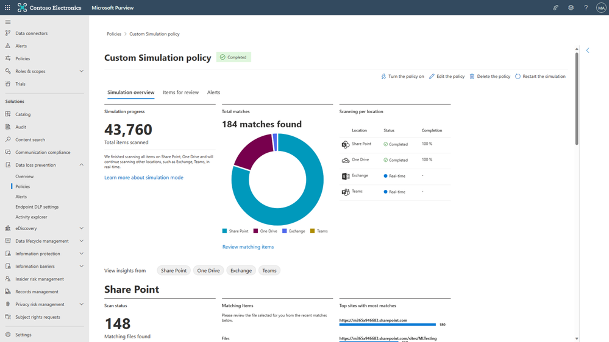Image resolution: width=609 pixels, height=342 pixels.
Task: Expand the side panel arrow at right
Action: tap(588, 51)
